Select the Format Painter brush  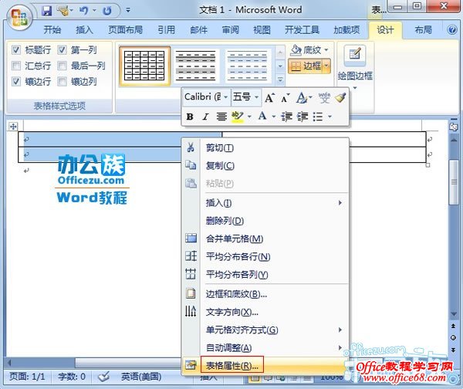point(340,97)
